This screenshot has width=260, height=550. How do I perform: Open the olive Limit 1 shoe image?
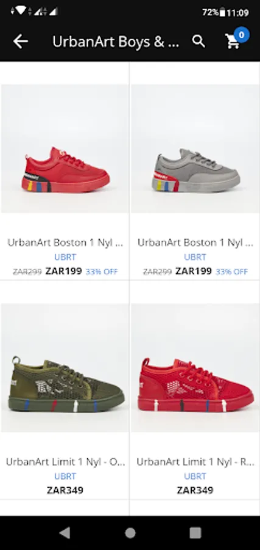pos(65,368)
